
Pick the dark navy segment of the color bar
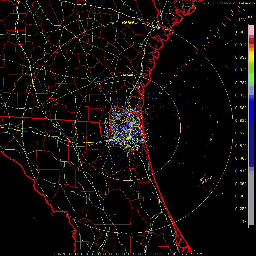tap(251, 145)
